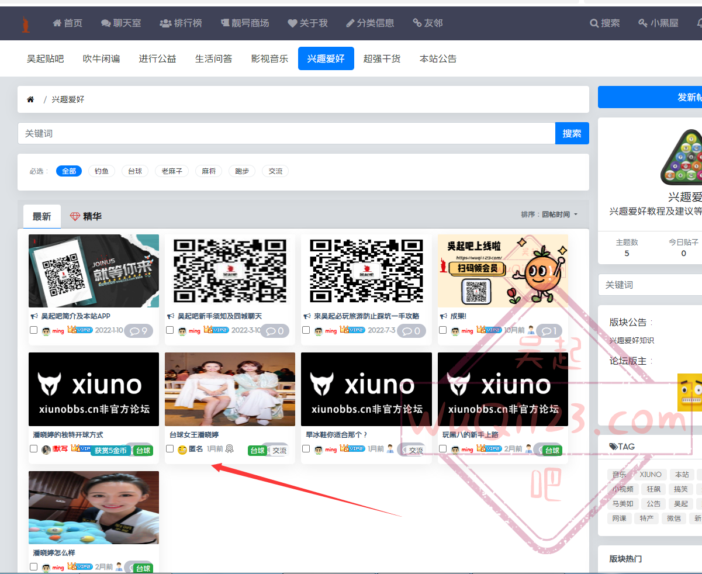This screenshot has height=574, width=702.
Task: Open the 友邻 links page
Action: (x=428, y=23)
